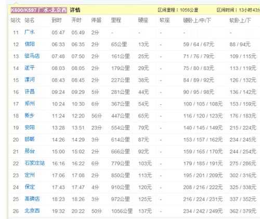Open the 信阳 station link
Screen dimensions: 260x219
point(30,44)
